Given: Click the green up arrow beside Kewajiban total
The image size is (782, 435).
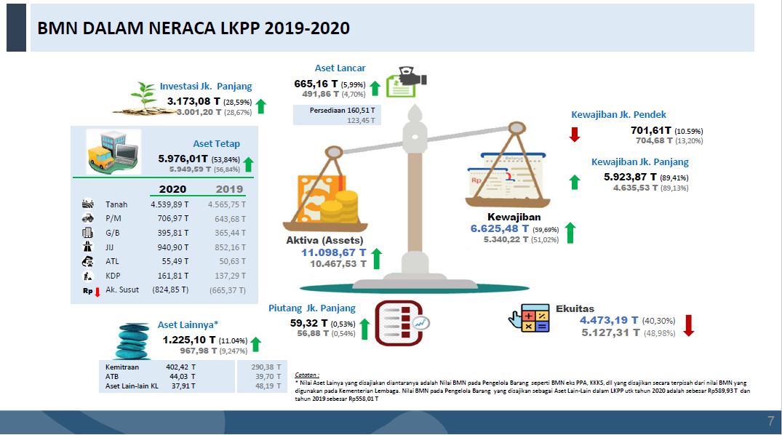Looking at the screenshot, I should coord(570,233).
